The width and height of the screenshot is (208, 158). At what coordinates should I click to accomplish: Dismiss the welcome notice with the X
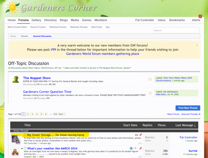tap(197, 45)
